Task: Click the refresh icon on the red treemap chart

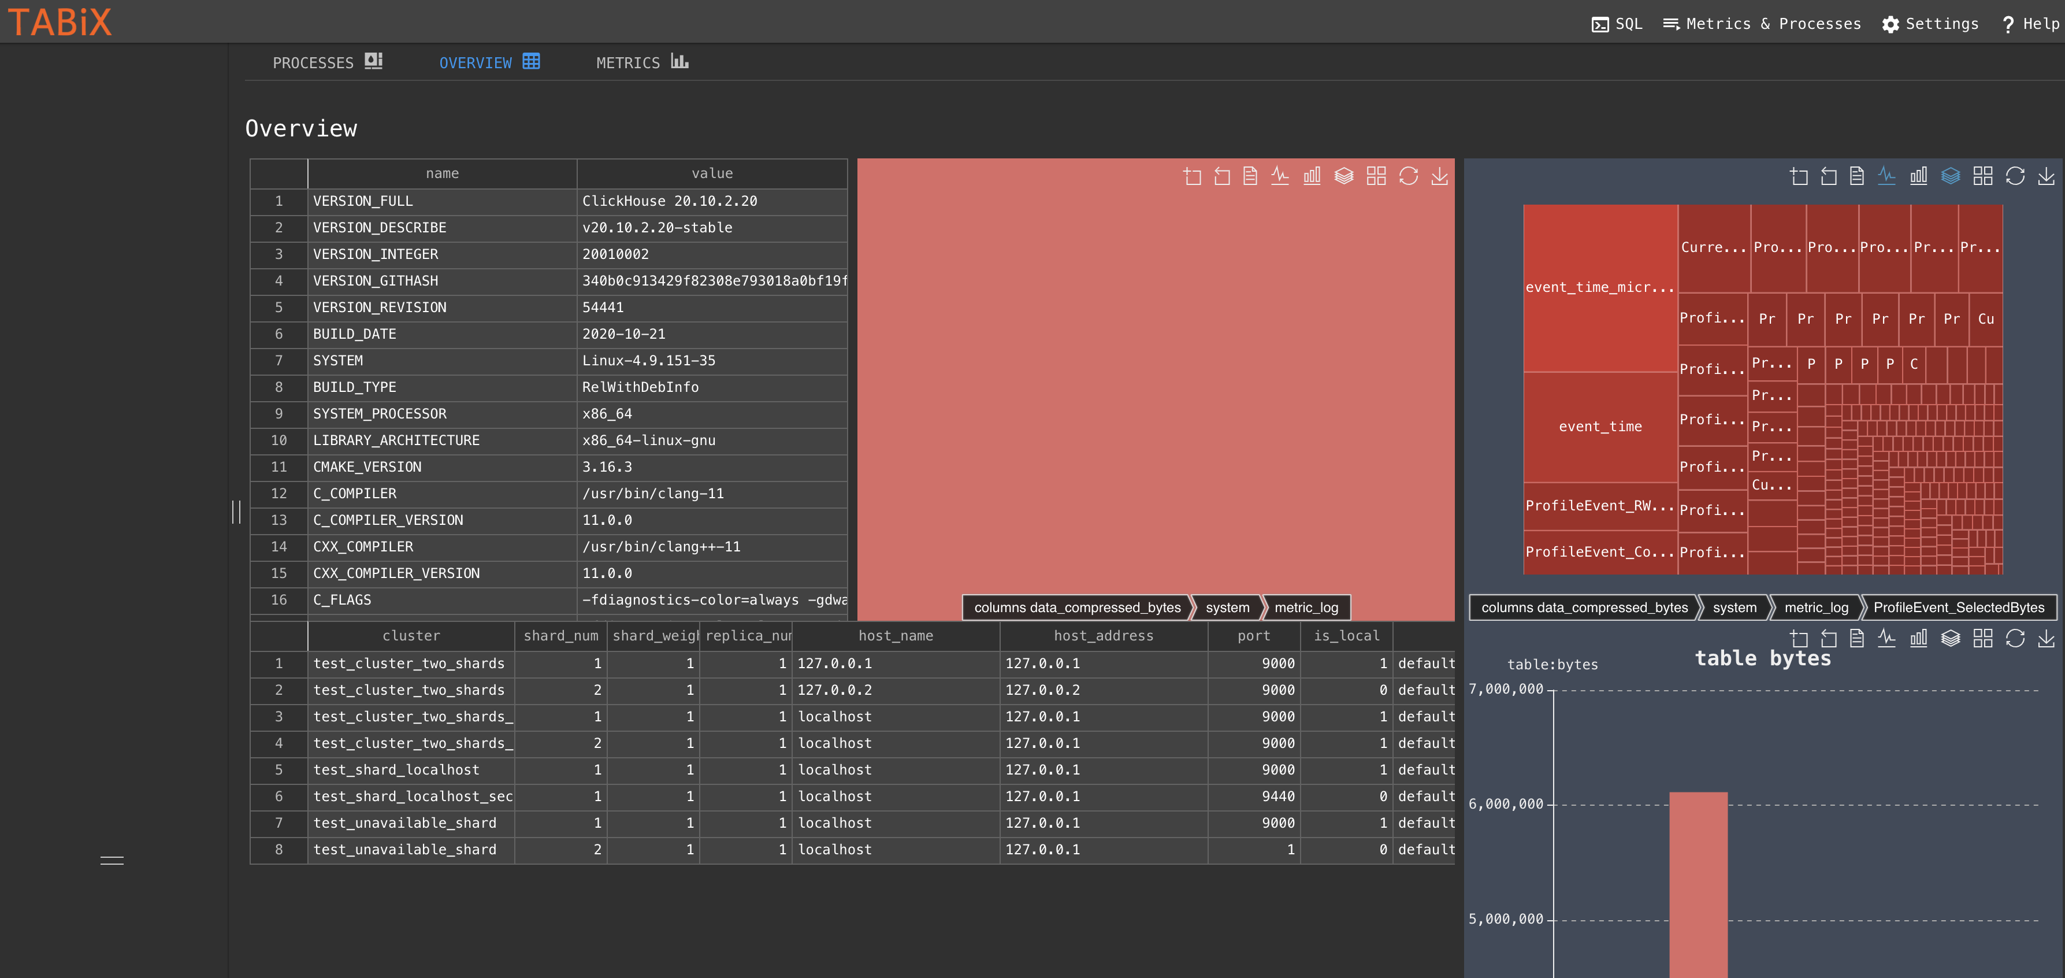Action: [1409, 176]
